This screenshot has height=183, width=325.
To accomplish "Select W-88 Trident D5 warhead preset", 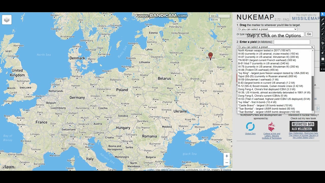I will [274, 70].
